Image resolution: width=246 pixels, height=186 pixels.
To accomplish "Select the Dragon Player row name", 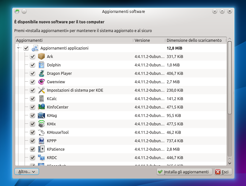I will coord(59,73).
